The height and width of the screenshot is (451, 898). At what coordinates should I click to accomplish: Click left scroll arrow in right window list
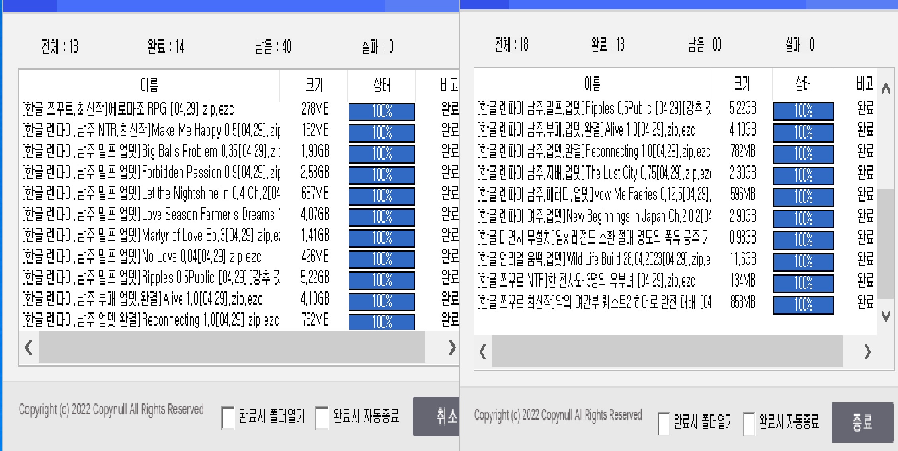click(x=483, y=352)
